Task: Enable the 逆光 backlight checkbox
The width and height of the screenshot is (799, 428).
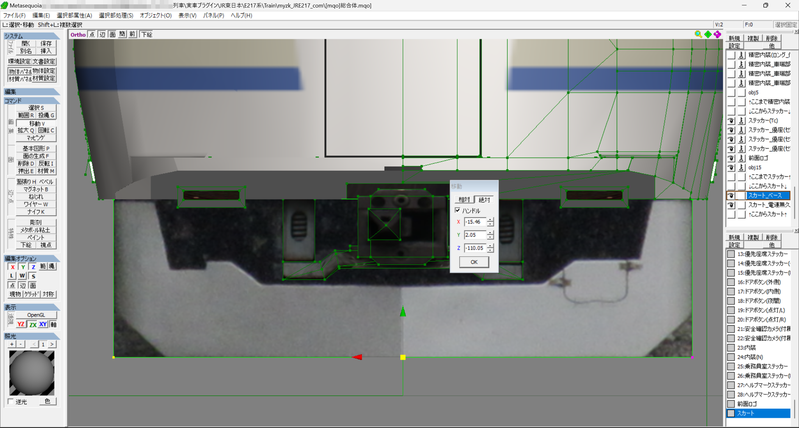Action: [11, 401]
